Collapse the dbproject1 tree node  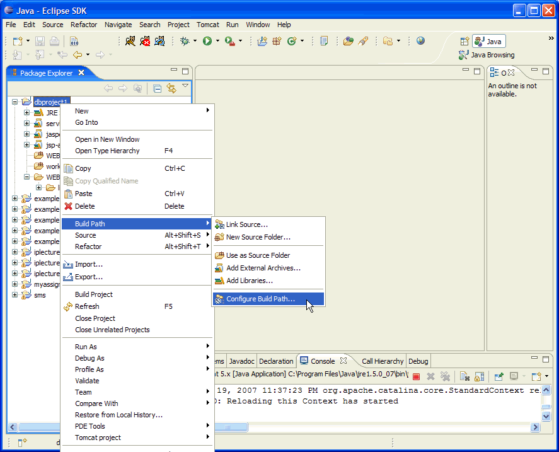(x=15, y=101)
